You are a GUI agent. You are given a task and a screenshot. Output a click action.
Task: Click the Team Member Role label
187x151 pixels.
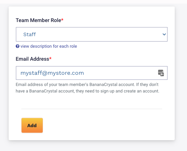coord(38,20)
